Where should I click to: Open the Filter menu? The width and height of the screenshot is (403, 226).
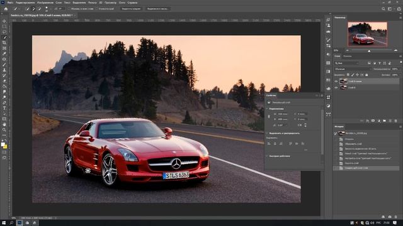point(93,3)
